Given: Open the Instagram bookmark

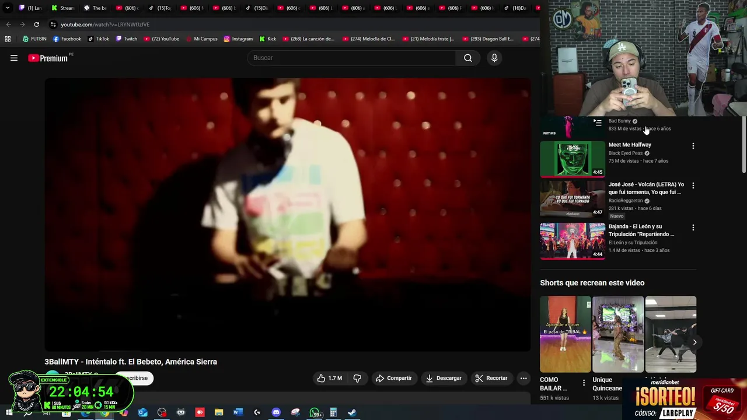Looking at the screenshot, I should 238,39.
